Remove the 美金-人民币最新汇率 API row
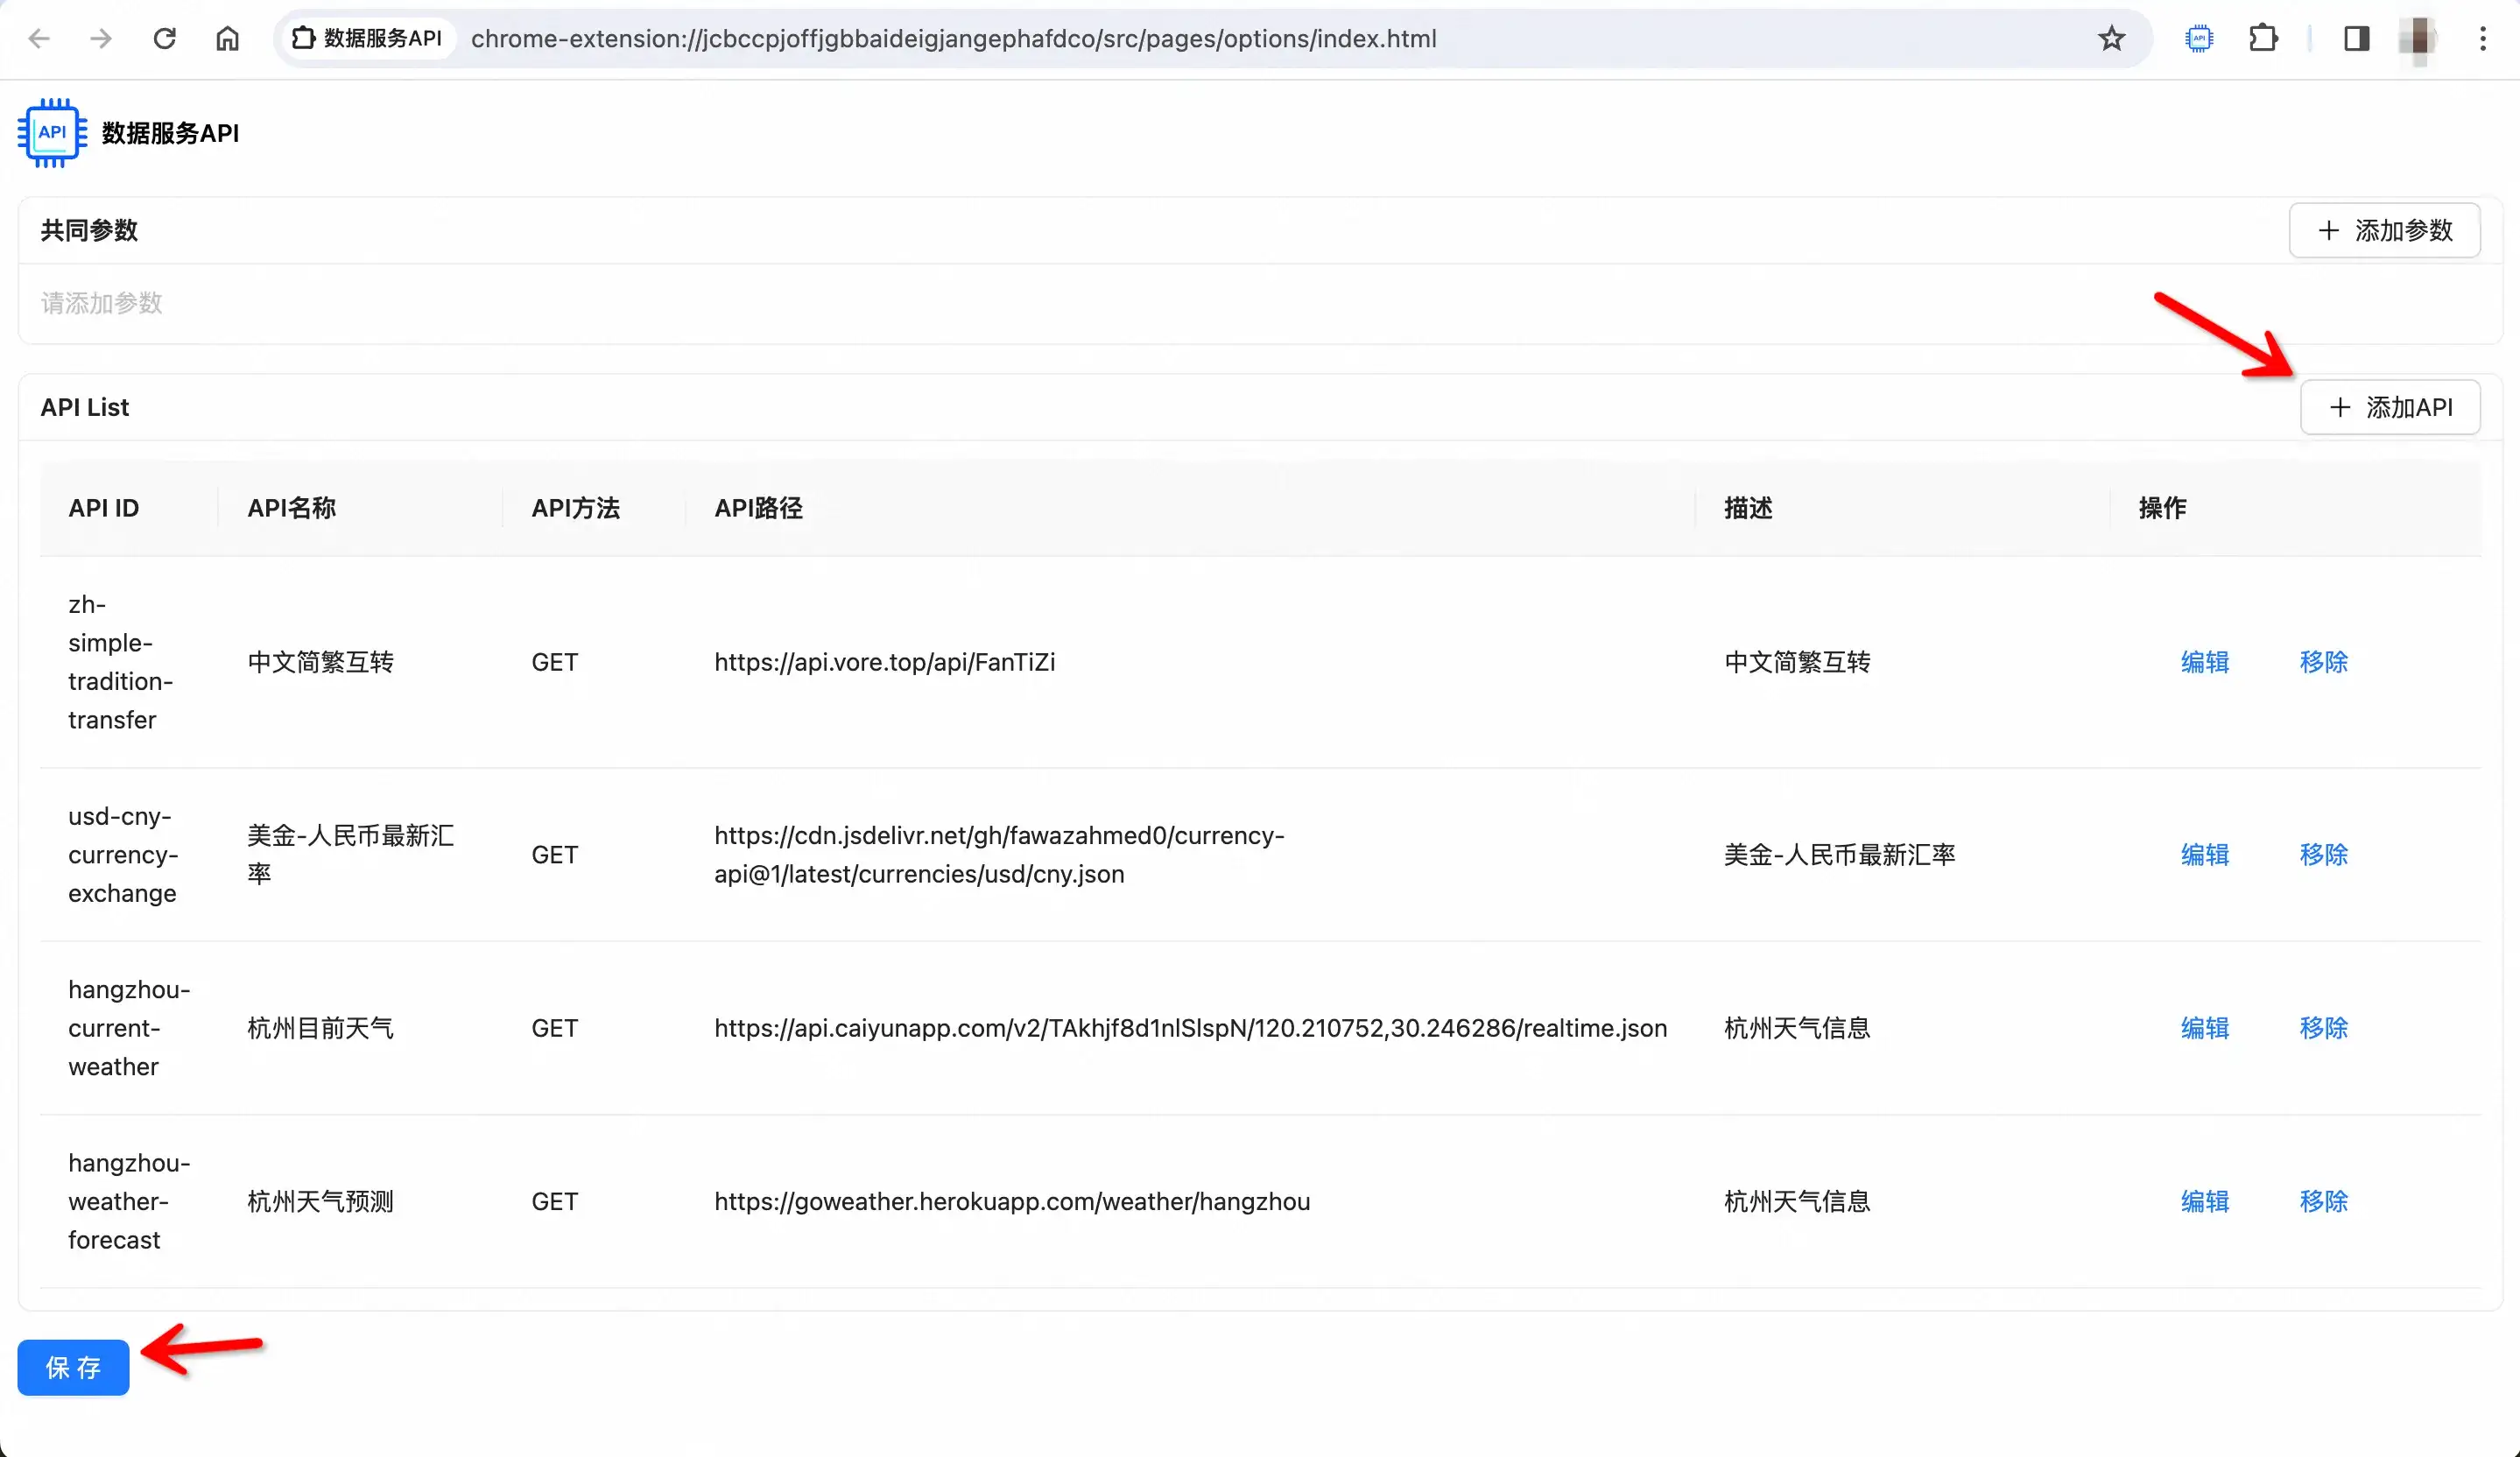 [2323, 855]
